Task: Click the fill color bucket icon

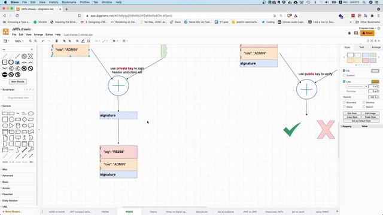Action: point(77,41)
